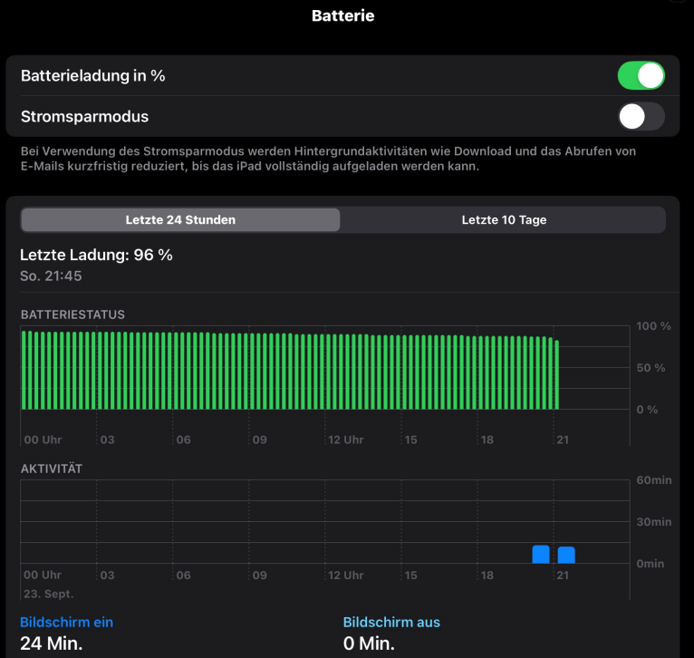
Task: Tap the first green battery bar at 00 Uhr
Action: click(x=24, y=370)
